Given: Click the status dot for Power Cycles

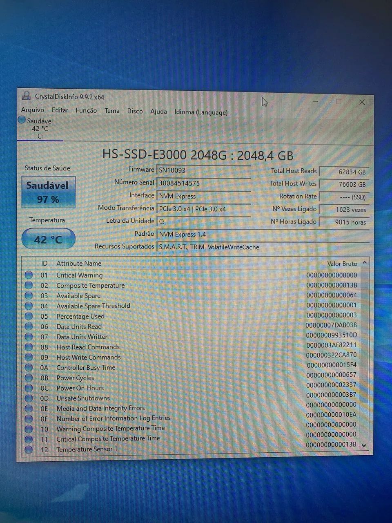Looking at the screenshot, I should click(29, 378).
